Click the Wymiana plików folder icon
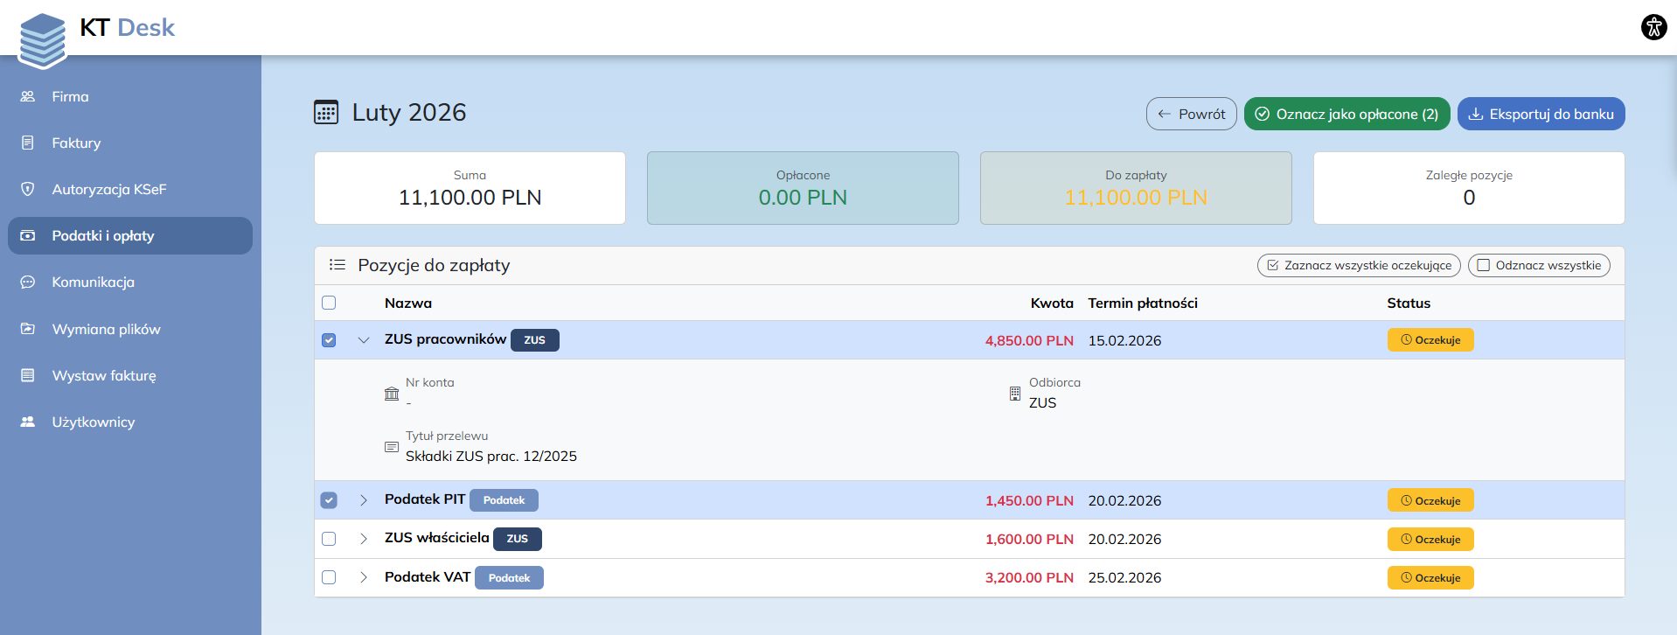The width and height of the screenshot is (1677, 635). [x=28, y=329]
